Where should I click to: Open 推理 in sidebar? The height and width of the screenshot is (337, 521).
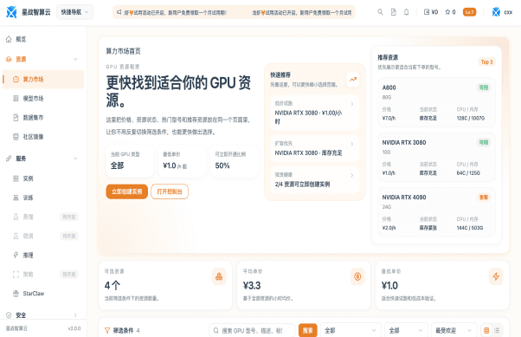(x=43, y=256)
